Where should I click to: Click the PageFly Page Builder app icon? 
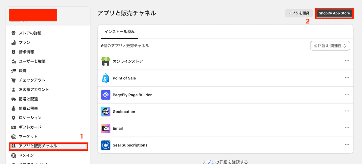click(106, 95)
